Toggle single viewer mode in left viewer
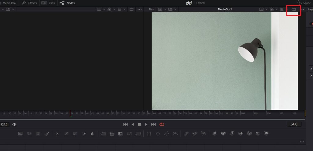The width and height of the screenshot is (313, 151). 131,9
